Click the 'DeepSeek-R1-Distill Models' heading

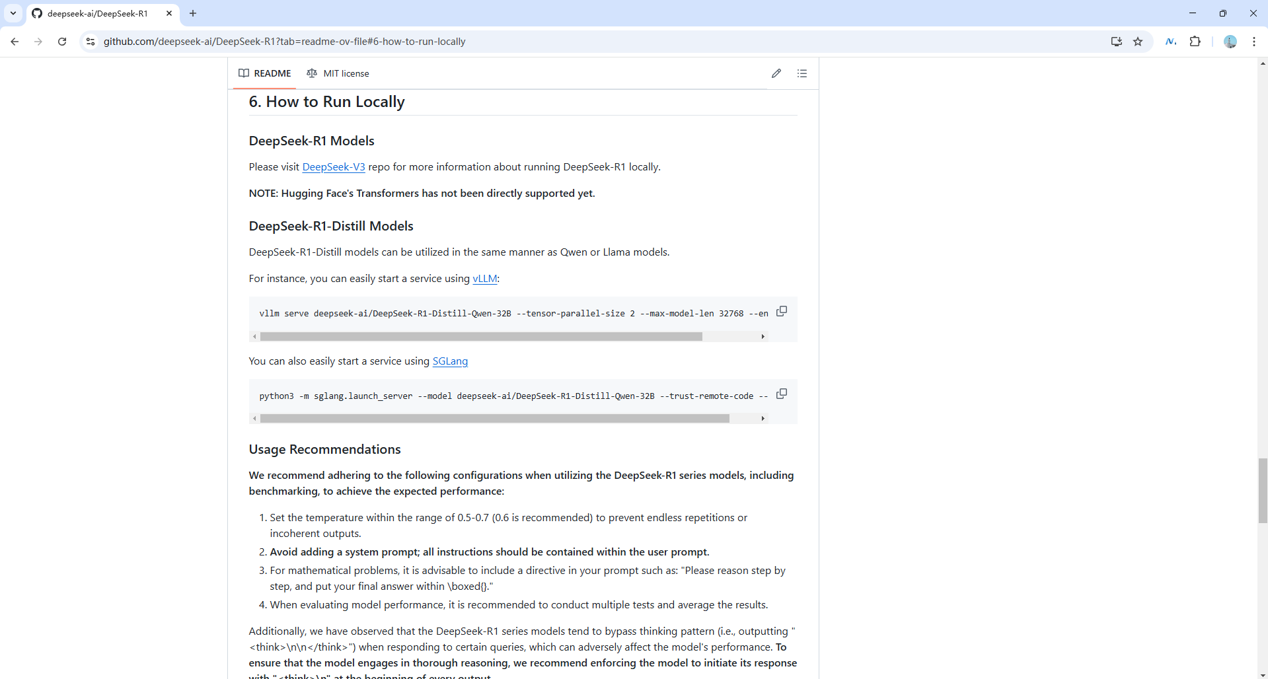tap(331, 226)
